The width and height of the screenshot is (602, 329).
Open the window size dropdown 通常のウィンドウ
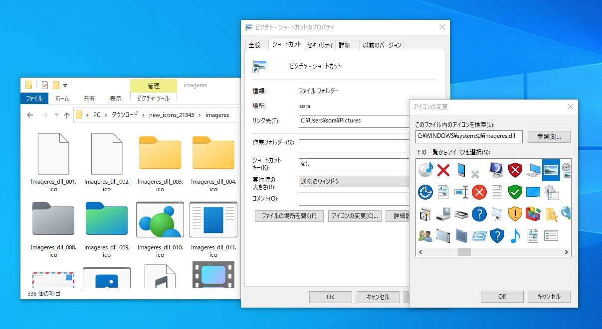point(354,182)
